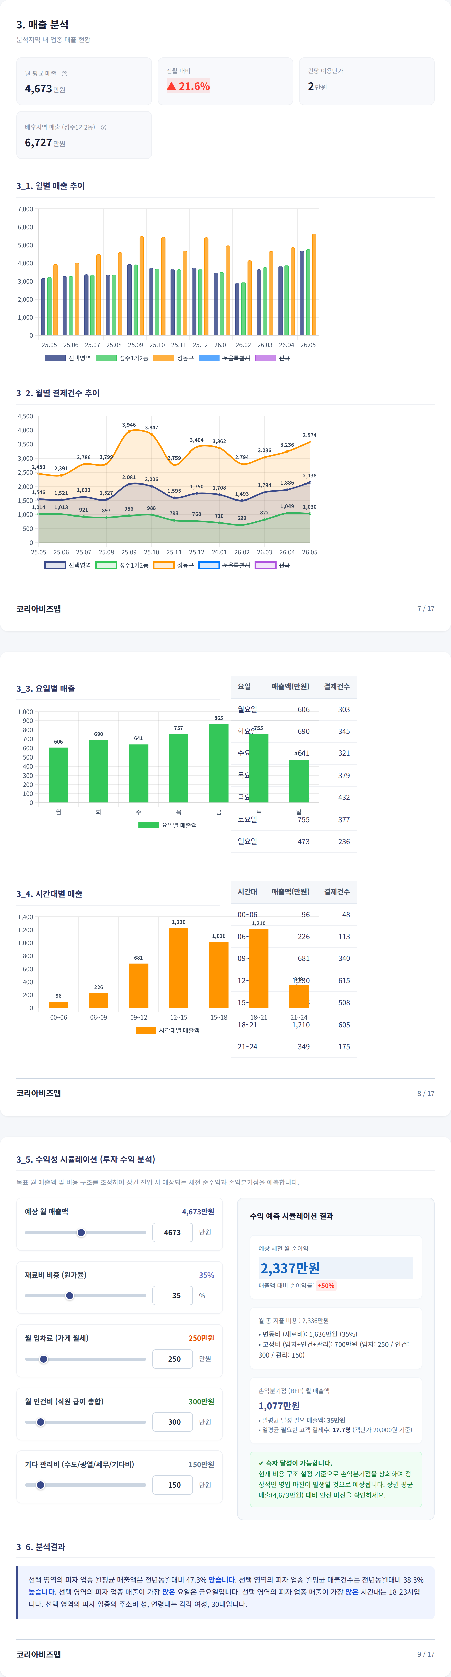Click the 월 임차료 (가게 월세) slider handle
The width and height of the screenshot is (451, 1677).
point(44,1359)
